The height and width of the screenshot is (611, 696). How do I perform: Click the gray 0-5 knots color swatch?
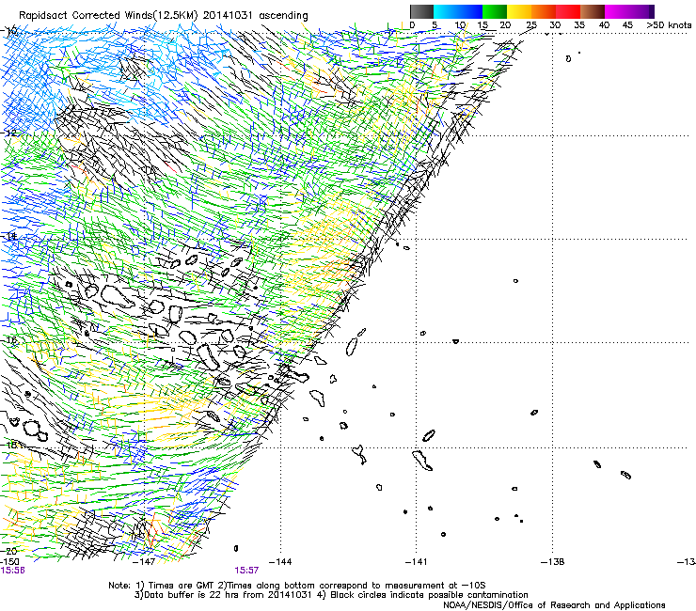(421, 11)
